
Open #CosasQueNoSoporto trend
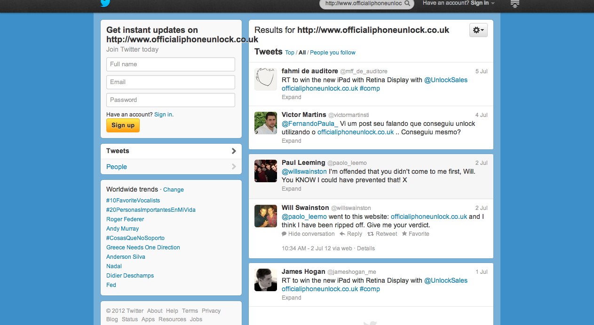135,238
